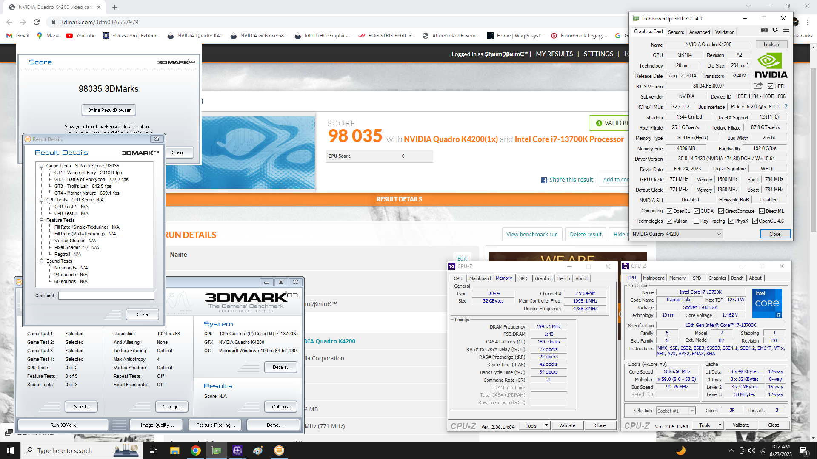The width and height of the screenshot is (817, 459).
Task: Click the Lookup button in GPU-Z
Action: click(771, 45)
